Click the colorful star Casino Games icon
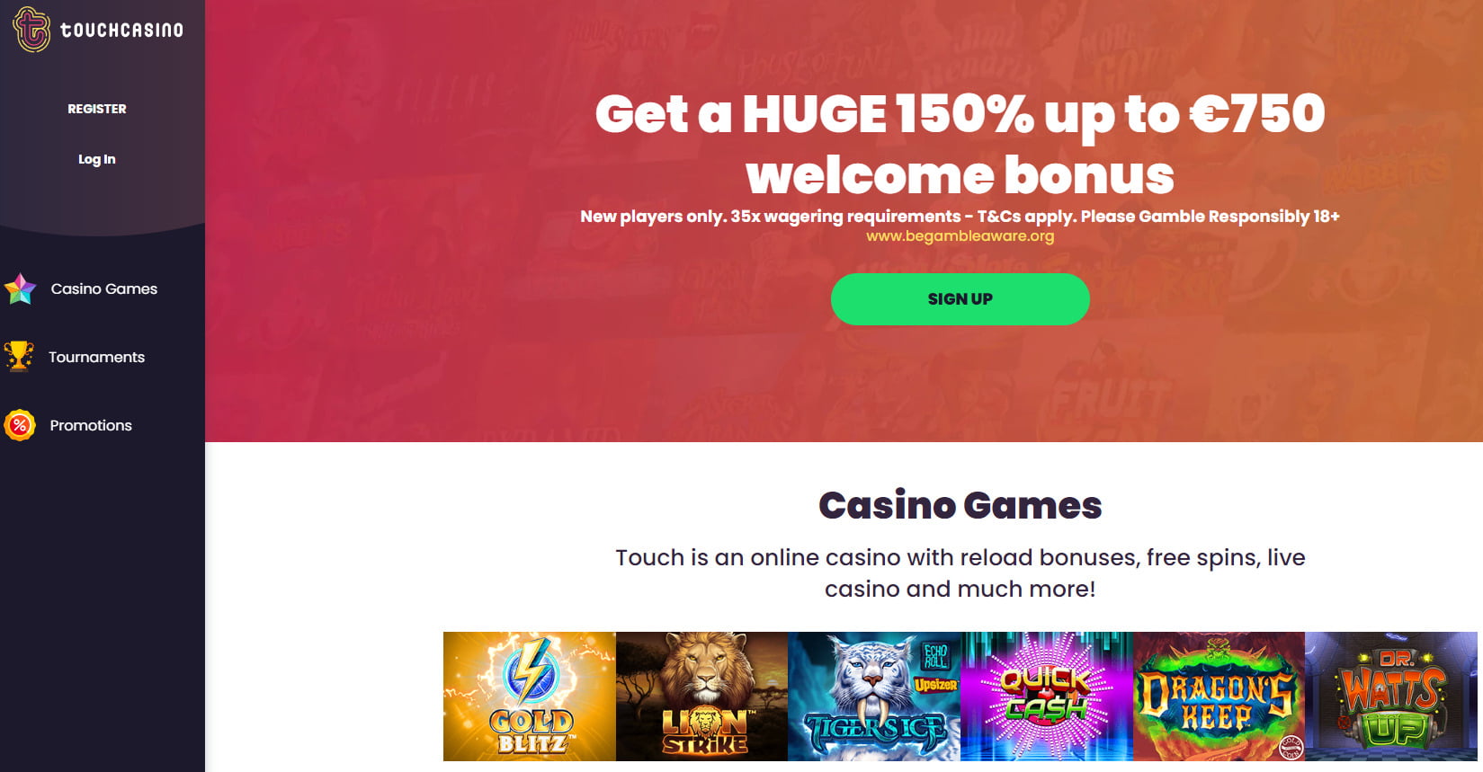1483x772 pixels. (x=20, y=288)
